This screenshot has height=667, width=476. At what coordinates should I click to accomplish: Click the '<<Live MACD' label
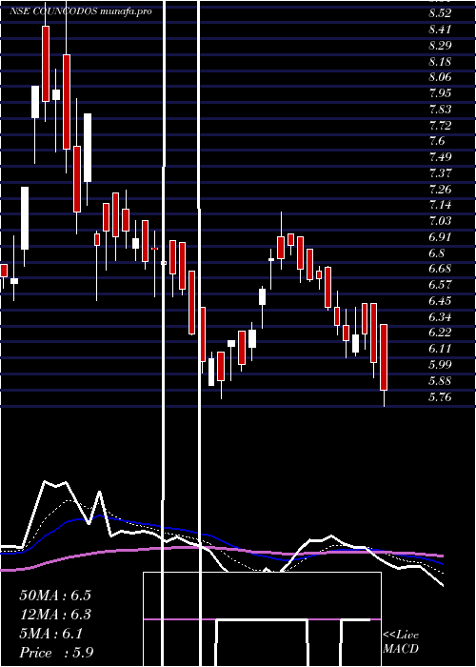pos(401,641)
